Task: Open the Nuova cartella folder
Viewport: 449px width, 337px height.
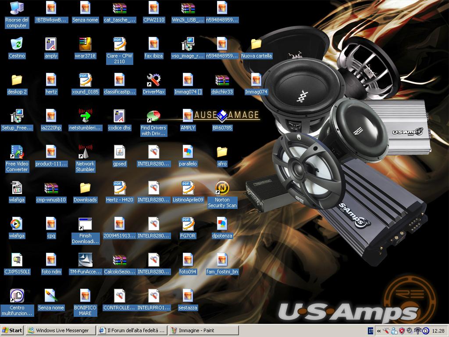Action: [x=256, y=48]
